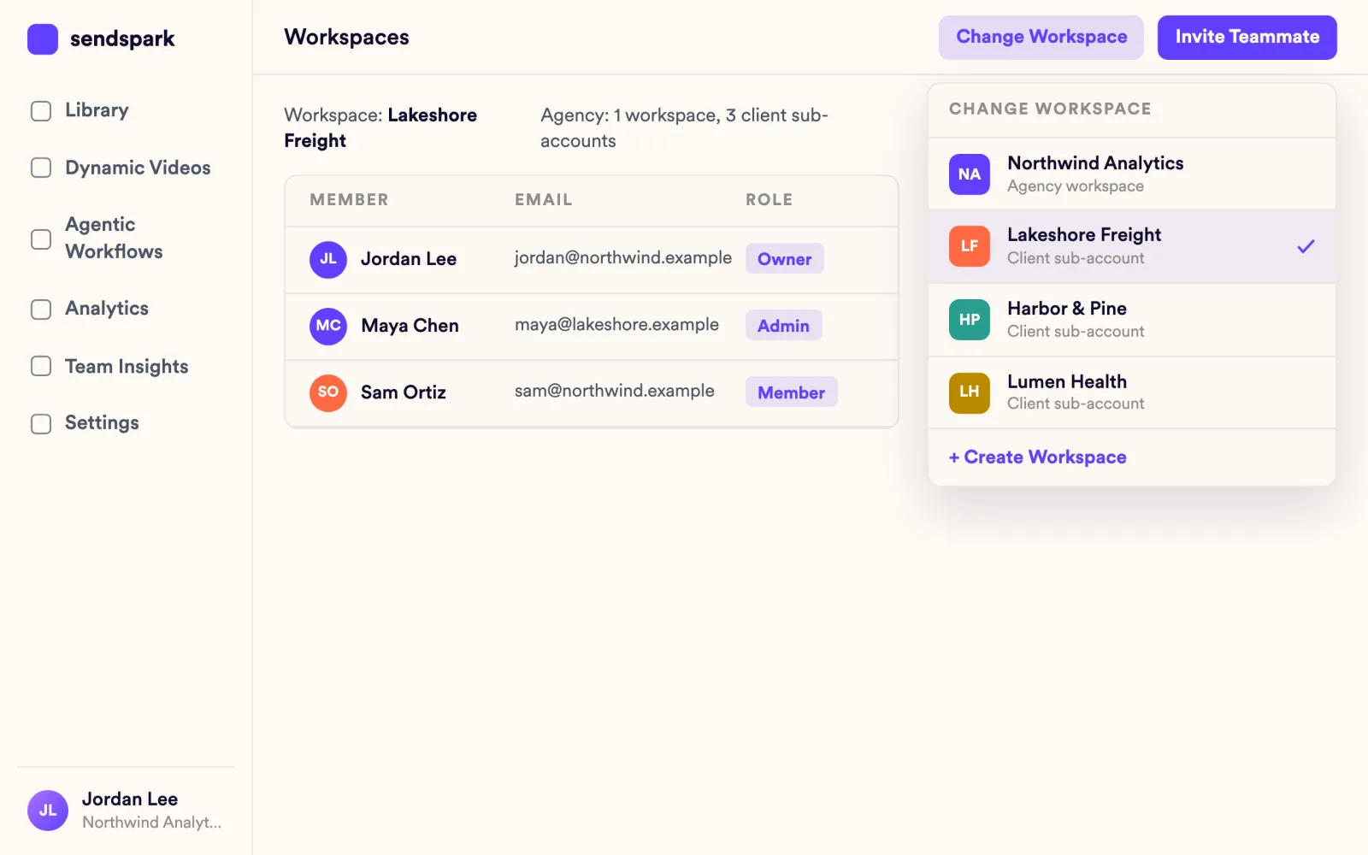Click the Invite Teammate button
Screen dimensions: 1368x855
coord(1247,38)
